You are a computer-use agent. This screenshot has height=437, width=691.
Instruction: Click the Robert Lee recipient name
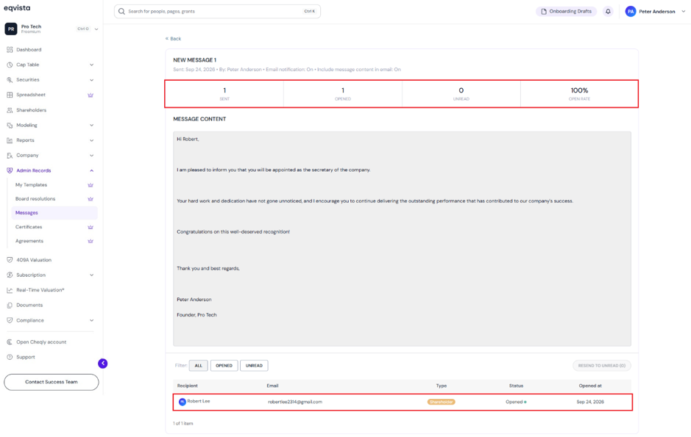point(198,401)
